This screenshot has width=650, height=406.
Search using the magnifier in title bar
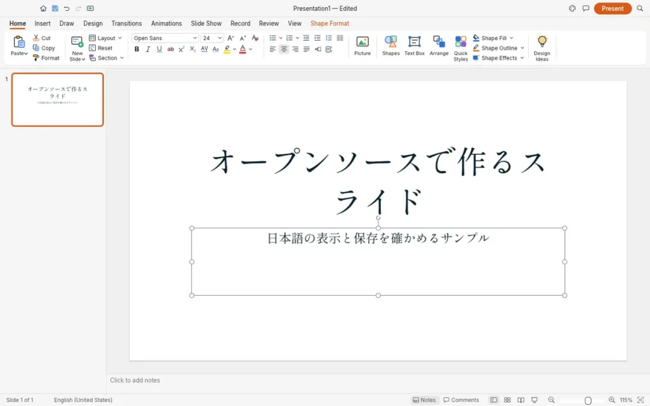640,8
